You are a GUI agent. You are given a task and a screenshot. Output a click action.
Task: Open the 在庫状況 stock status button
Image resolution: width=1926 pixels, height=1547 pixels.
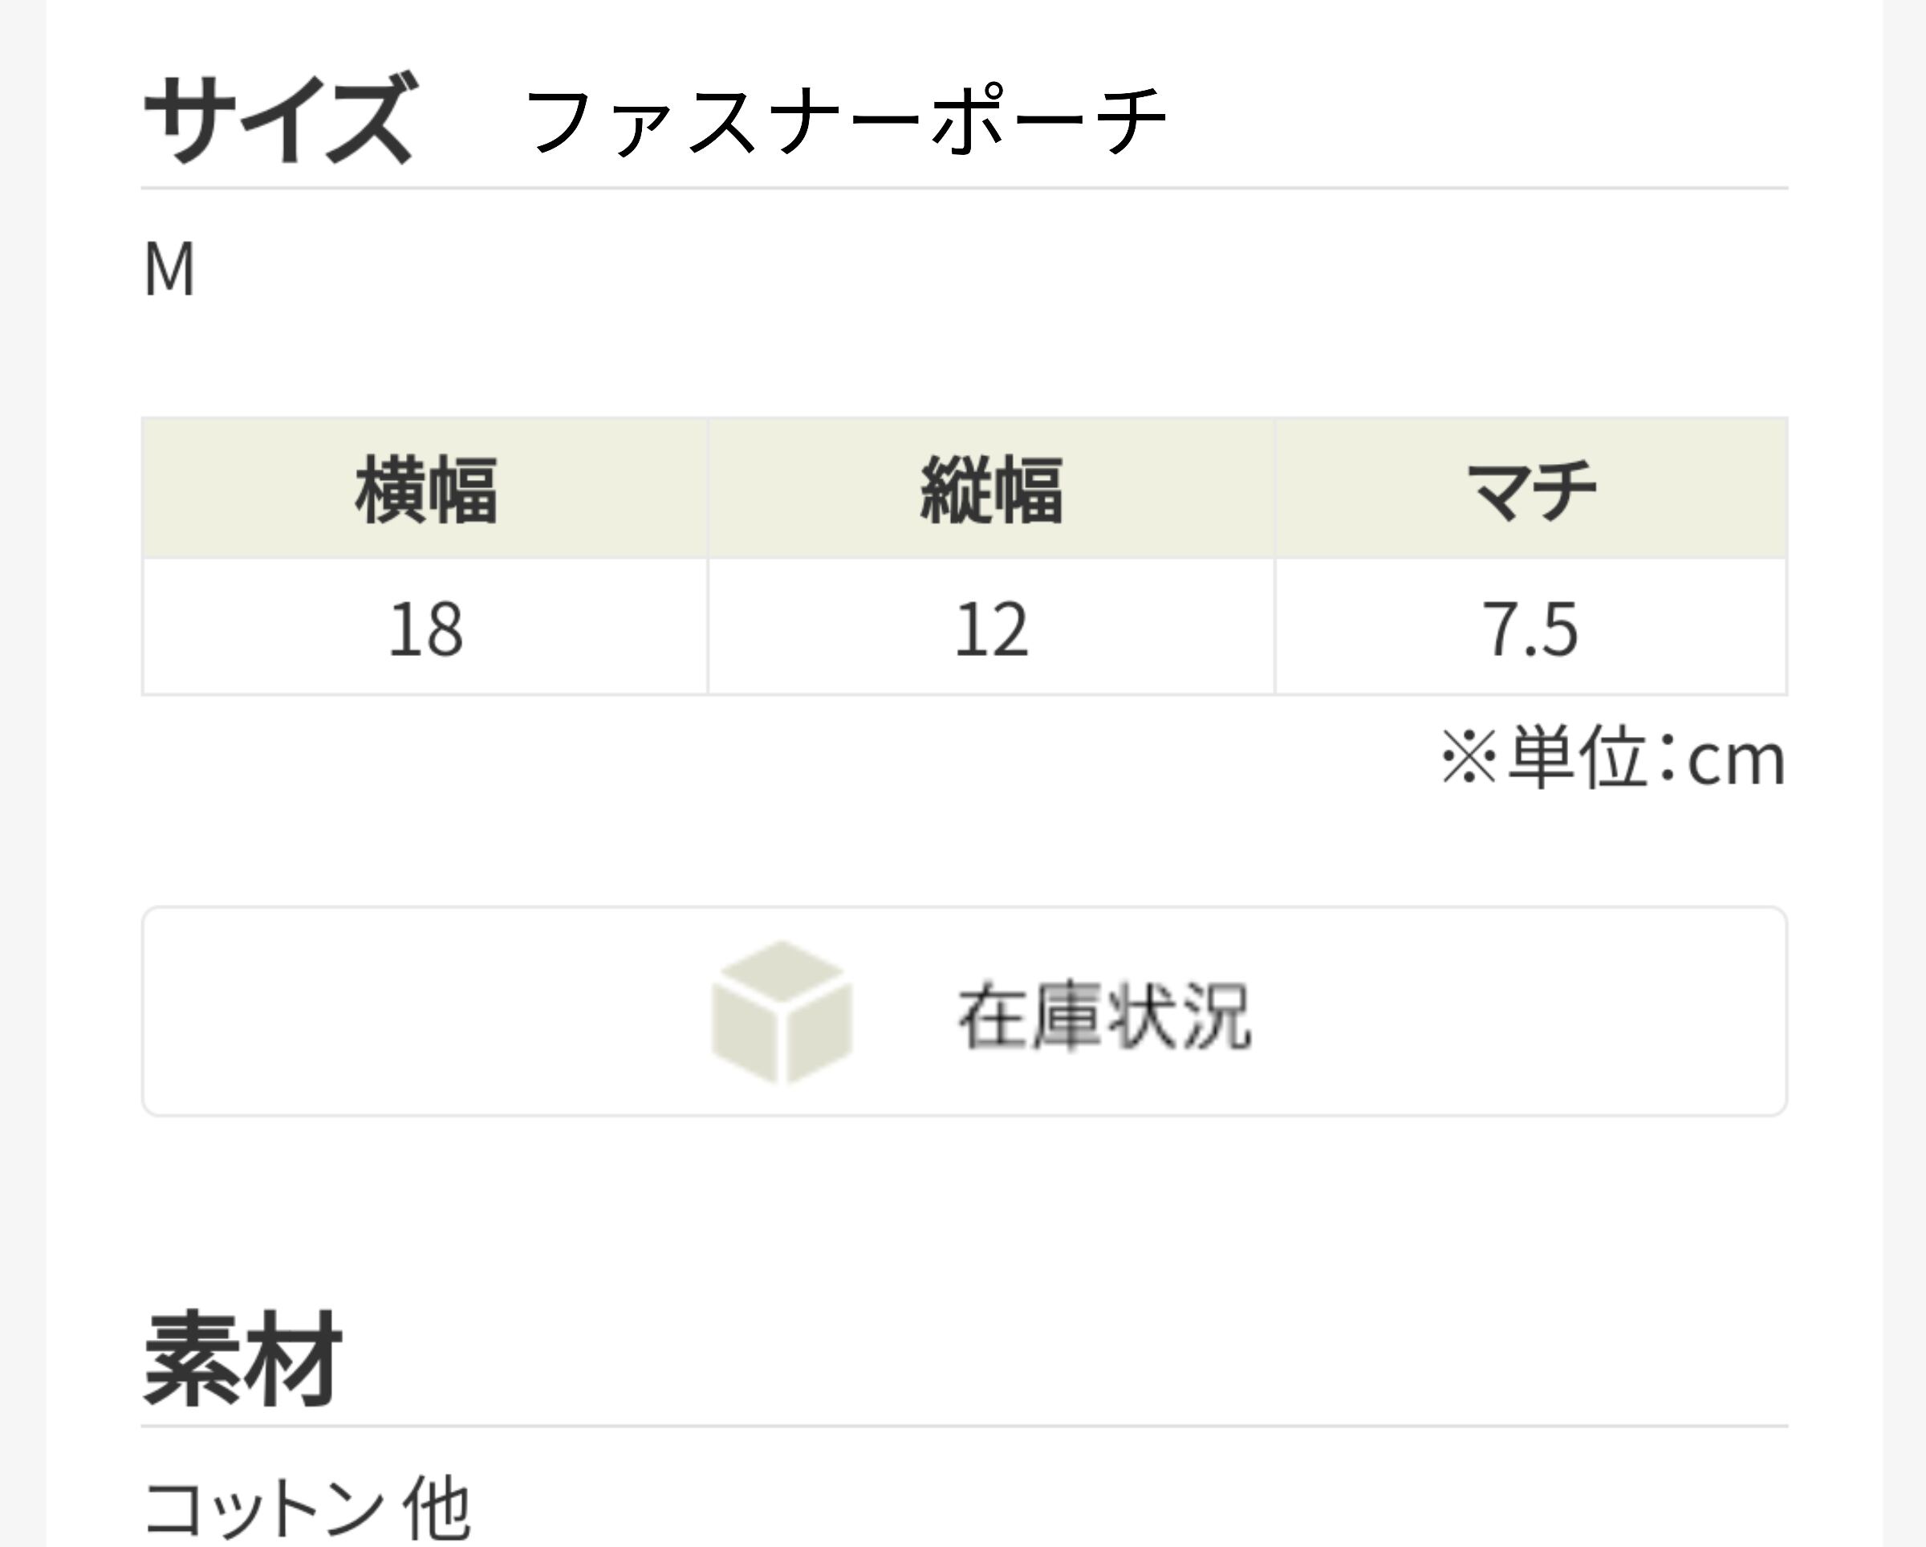964,1011
